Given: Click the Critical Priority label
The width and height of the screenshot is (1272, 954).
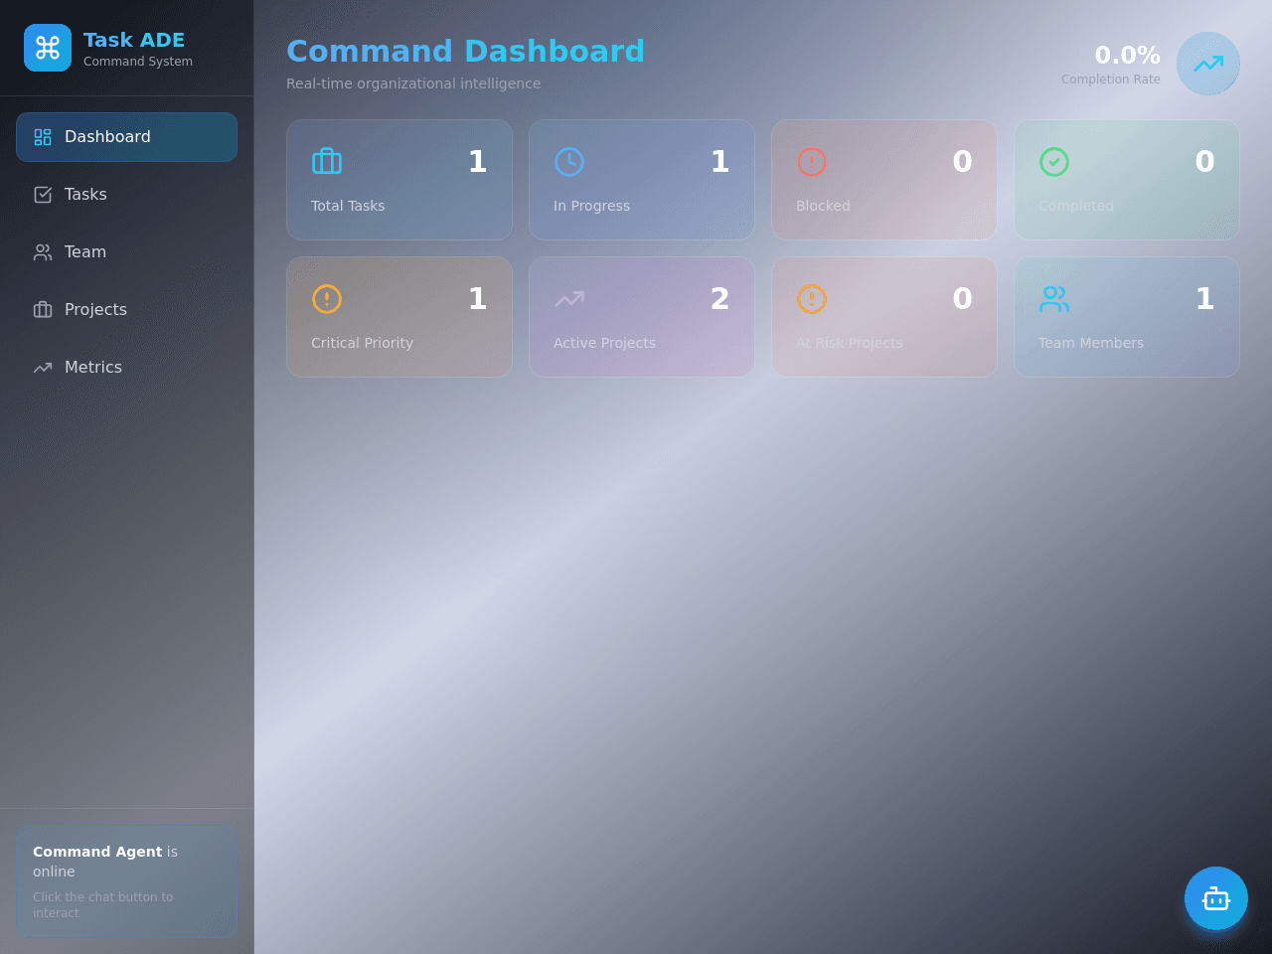Looking at the screenshot, I should click(x=362, y=343).
